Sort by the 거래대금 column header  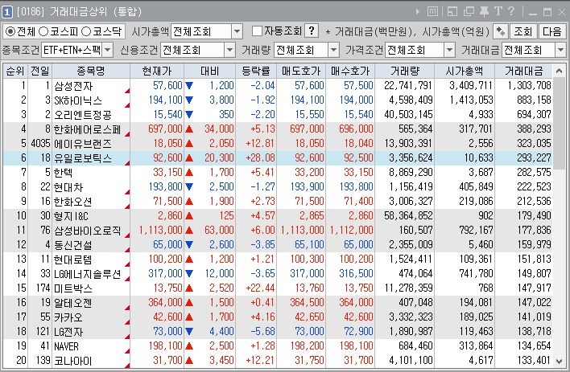[523, 72]
